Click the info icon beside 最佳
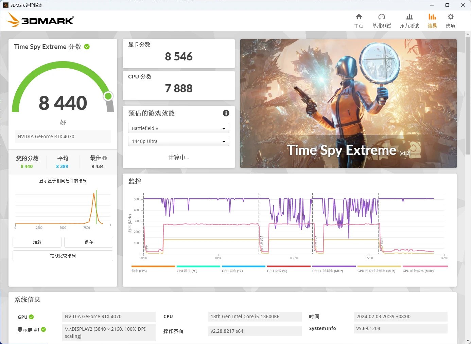The height and width of the screenshot is (344, 471). point(105,158)
